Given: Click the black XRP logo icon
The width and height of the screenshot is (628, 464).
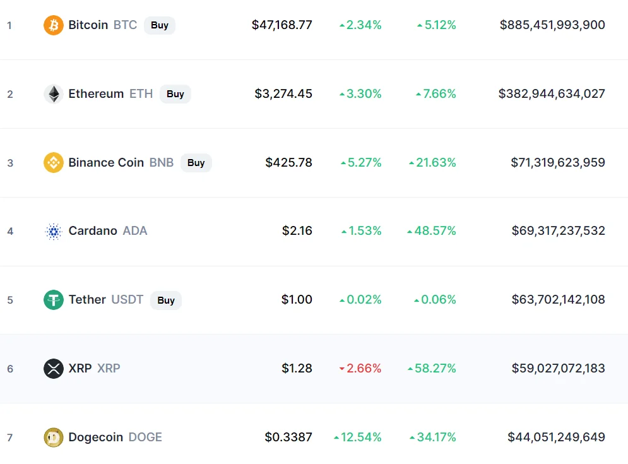Looking at the screenshot, I should (x=53, y=369).
